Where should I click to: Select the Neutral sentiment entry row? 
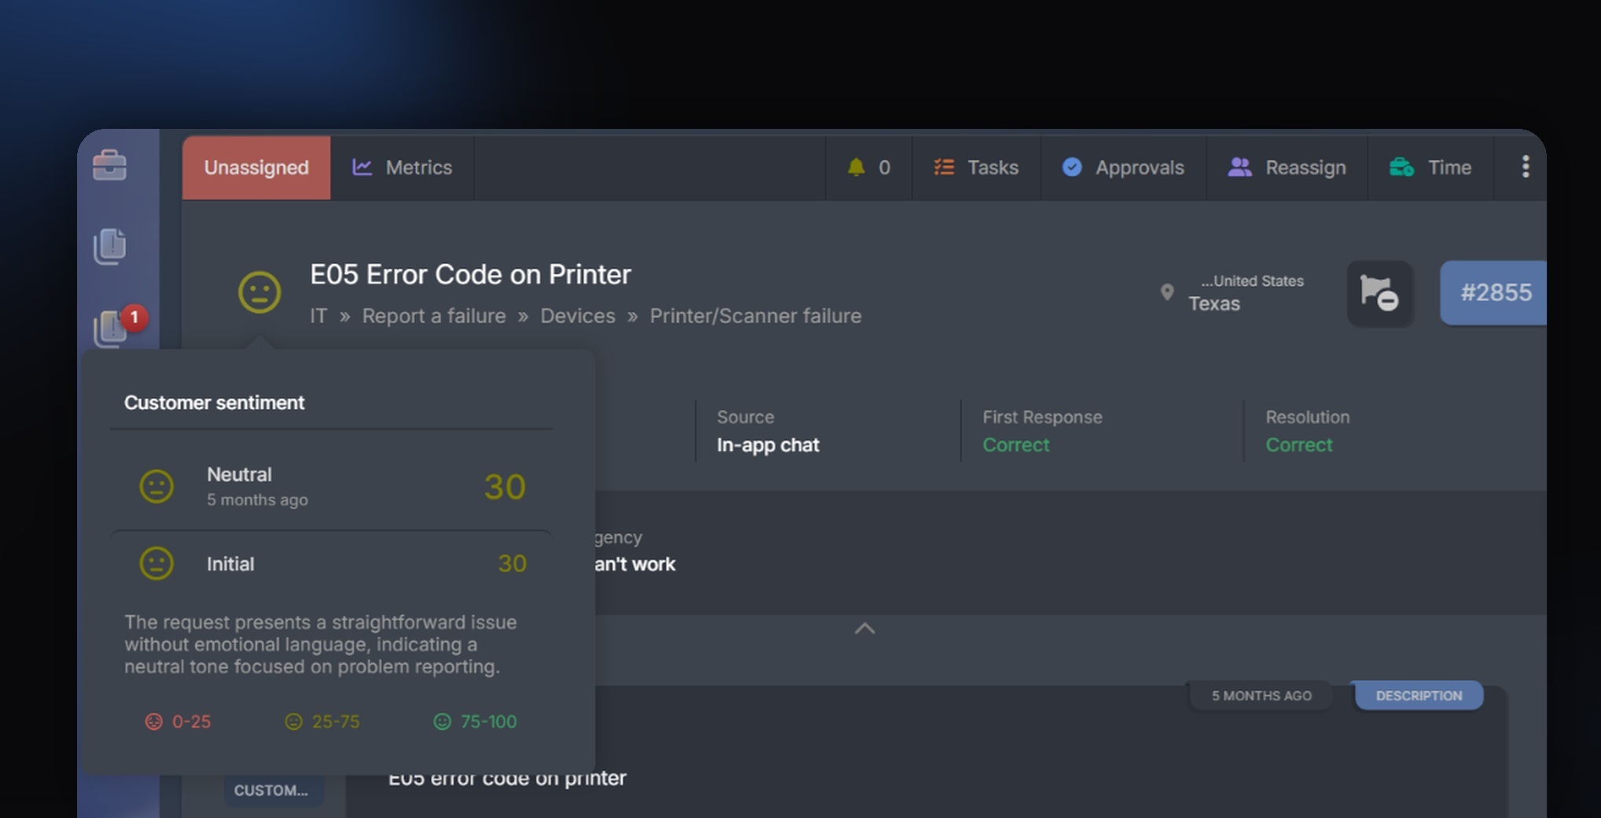coord(331,486)
